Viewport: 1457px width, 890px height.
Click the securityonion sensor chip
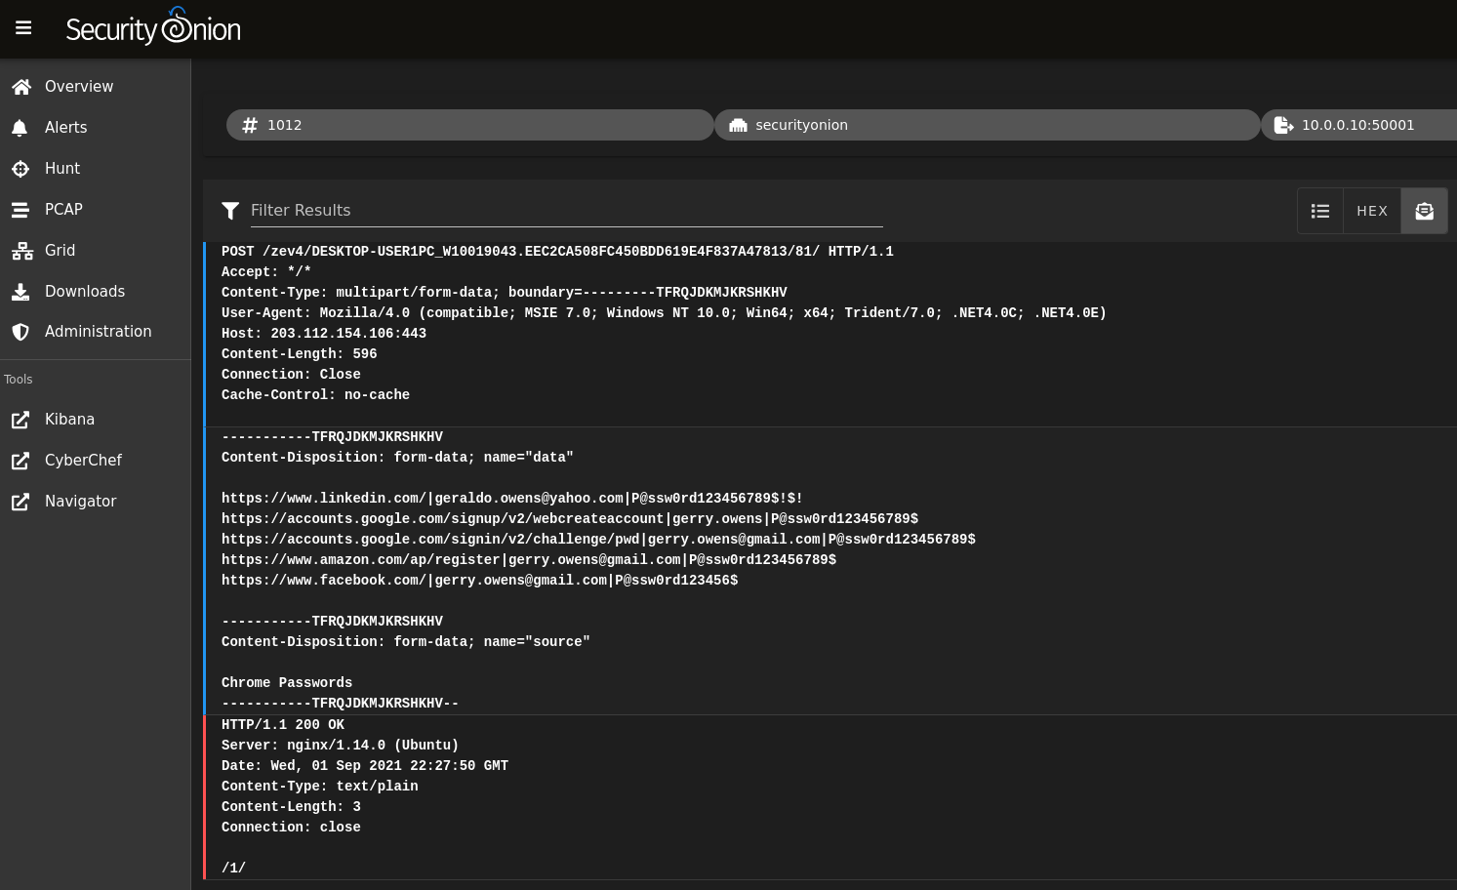pyautogui.click(x=988, y=125)
